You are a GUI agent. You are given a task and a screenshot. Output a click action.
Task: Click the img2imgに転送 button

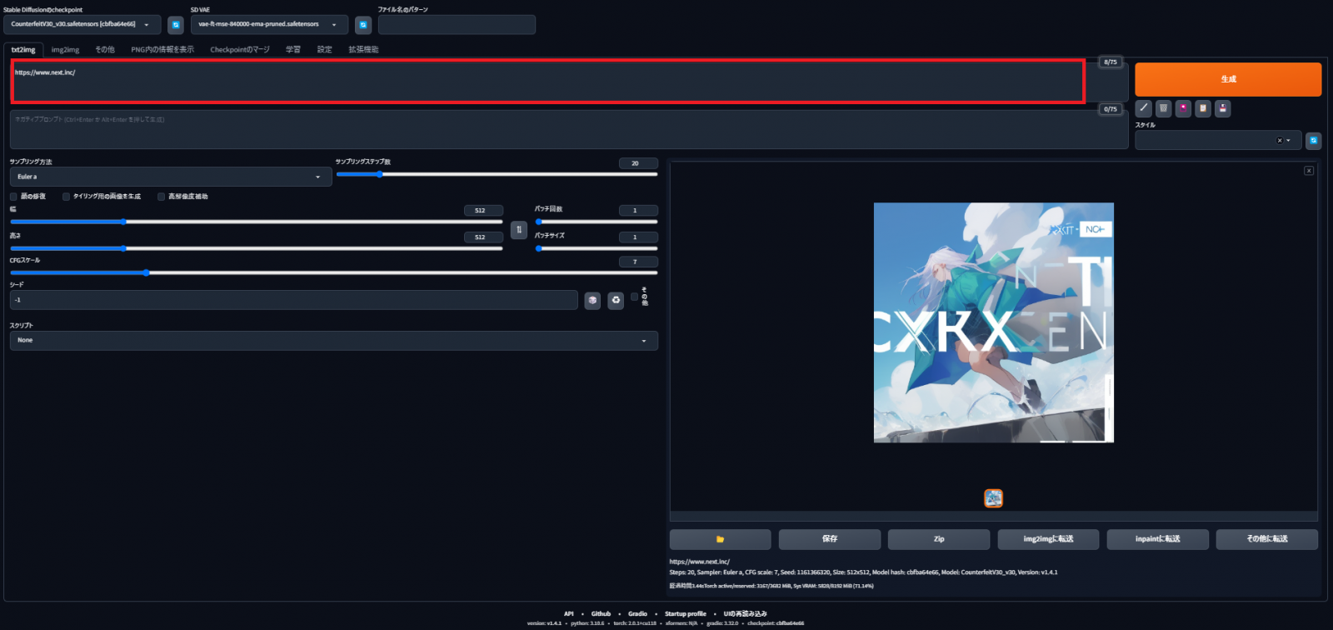[1048, 539]
